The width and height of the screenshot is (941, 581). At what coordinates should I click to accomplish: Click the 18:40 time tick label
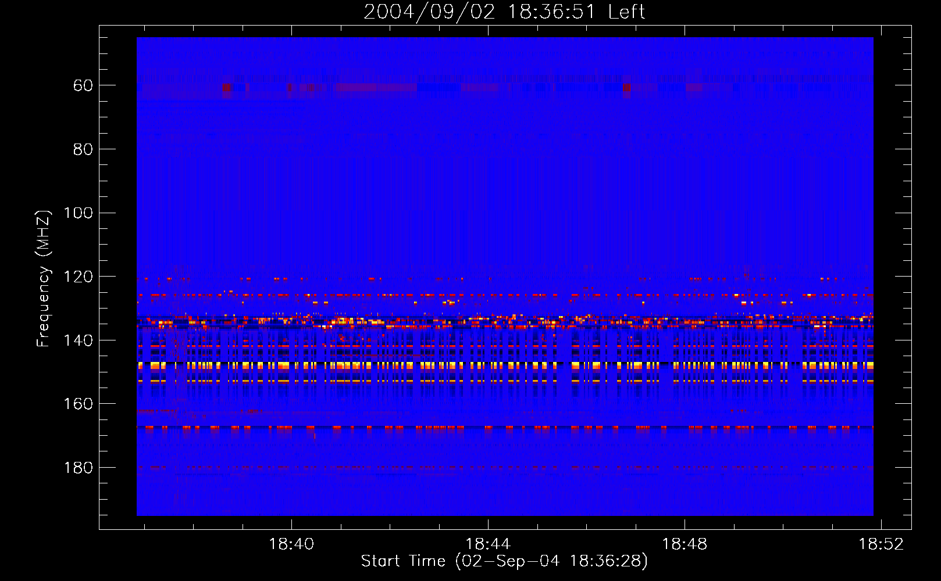pos(291,544)
